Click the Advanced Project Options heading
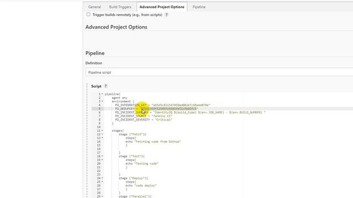 click(x=116, y=27)
